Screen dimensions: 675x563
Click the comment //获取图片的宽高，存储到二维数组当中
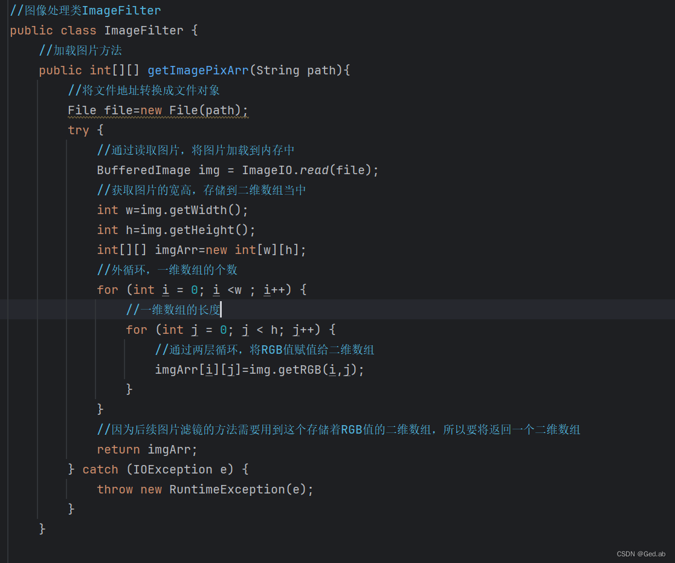pyautogui.click(x=201, y=190)
